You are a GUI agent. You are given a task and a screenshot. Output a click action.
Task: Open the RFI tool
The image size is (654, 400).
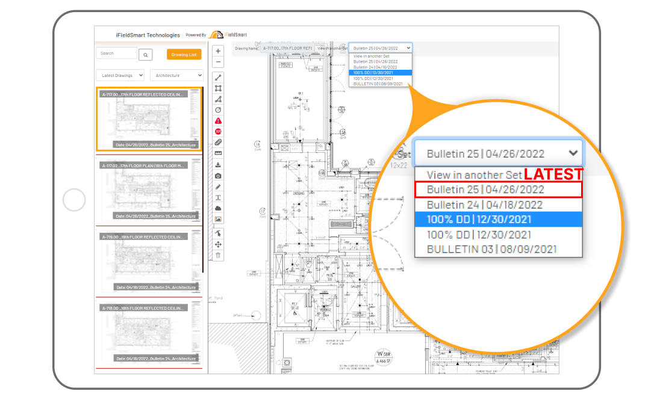[x=218, y=131]
